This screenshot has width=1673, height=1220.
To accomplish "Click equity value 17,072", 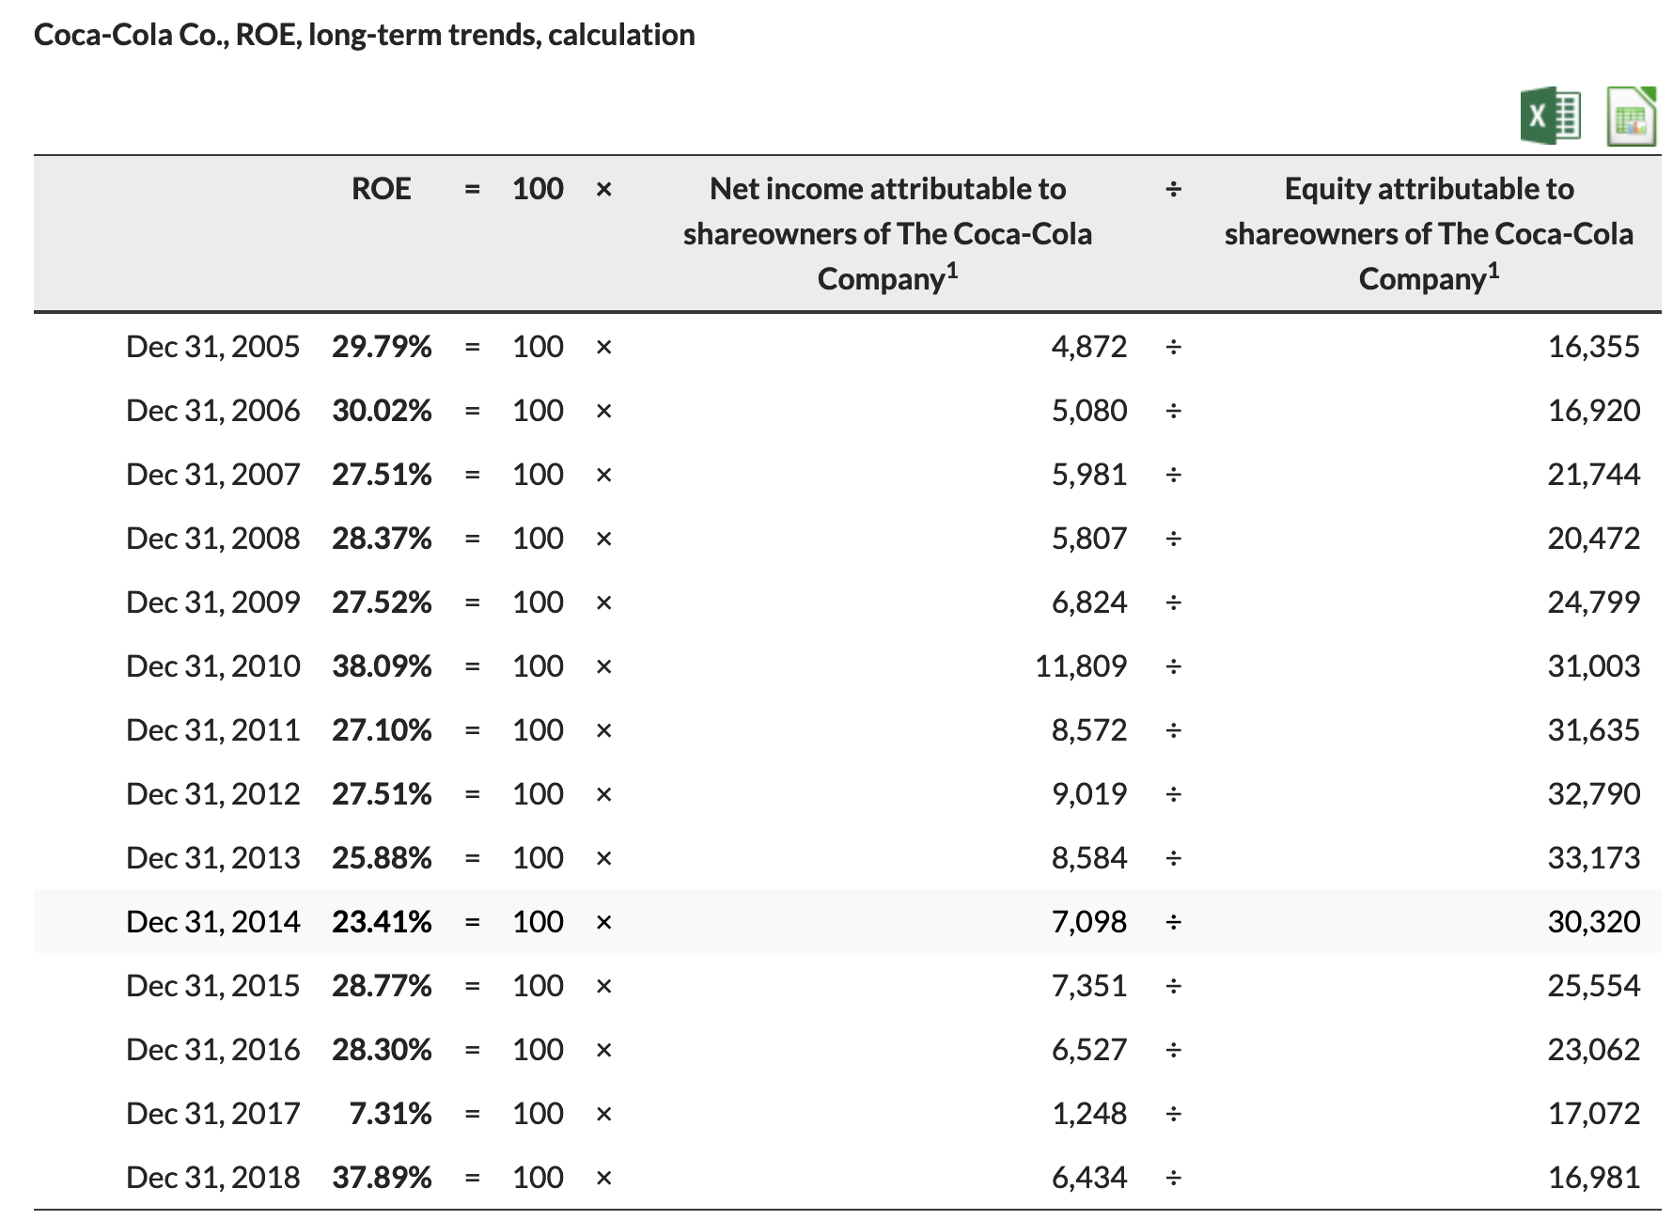I will 1594,1114.
